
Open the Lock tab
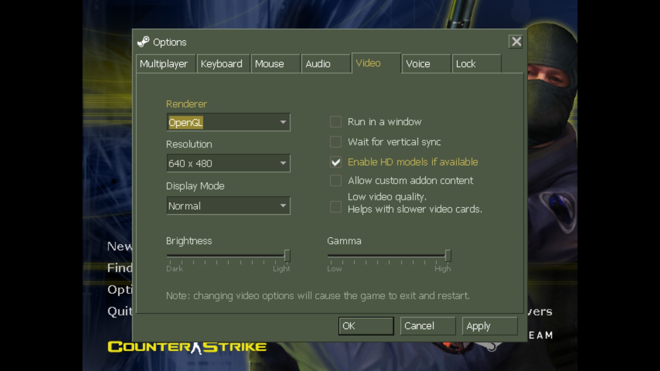tap(476, 64)
